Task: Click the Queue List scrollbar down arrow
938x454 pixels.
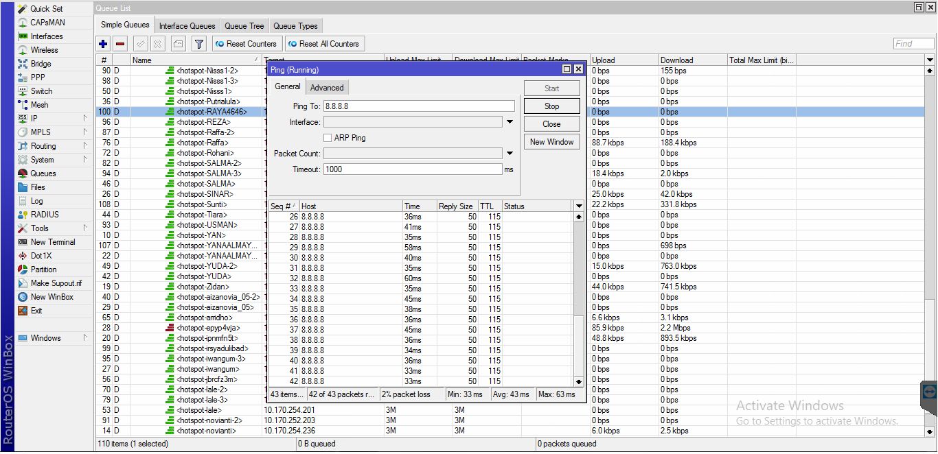Action: pos(930,431)
